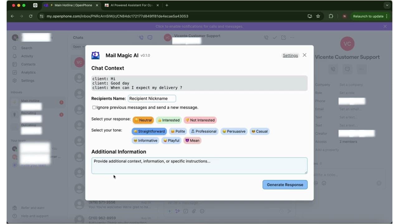Click the attachment paperclip icon in composer
Viewport: 399px width, 224px height.
click(x=194, y=211)
